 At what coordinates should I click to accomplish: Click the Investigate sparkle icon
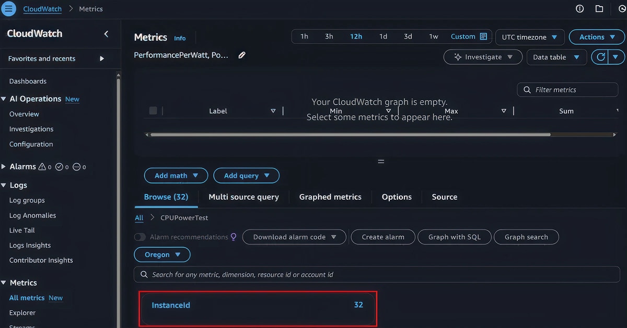(x=457, y=57)
